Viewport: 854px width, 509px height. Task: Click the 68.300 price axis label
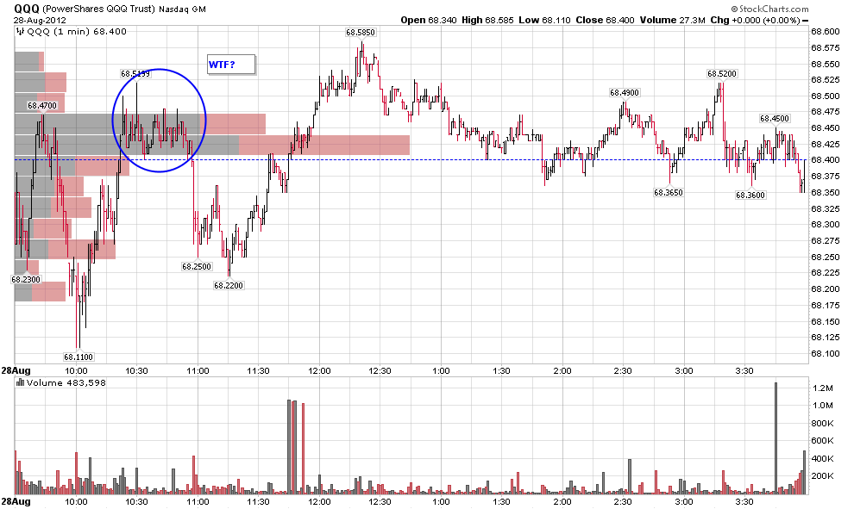[x=826, y=225]
